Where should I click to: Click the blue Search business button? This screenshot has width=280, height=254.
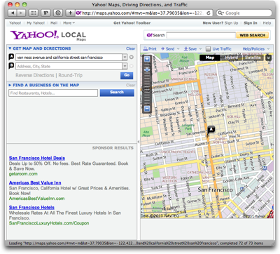coord(117,93)
